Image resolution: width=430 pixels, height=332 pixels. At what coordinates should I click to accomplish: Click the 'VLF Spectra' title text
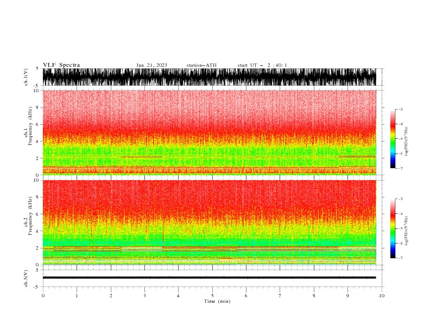[x=61, y=65]
